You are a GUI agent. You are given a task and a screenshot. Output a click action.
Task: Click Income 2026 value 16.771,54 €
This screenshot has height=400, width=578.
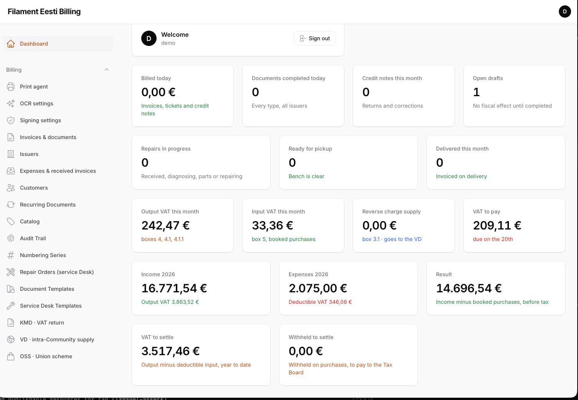(x=174, y=288)
